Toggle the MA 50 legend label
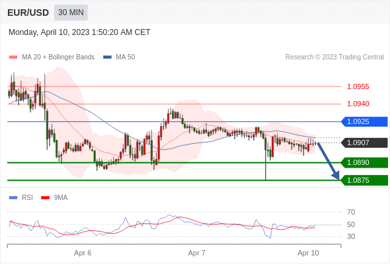390x264 pixels. pyautogui.click(x=126, y=57)
